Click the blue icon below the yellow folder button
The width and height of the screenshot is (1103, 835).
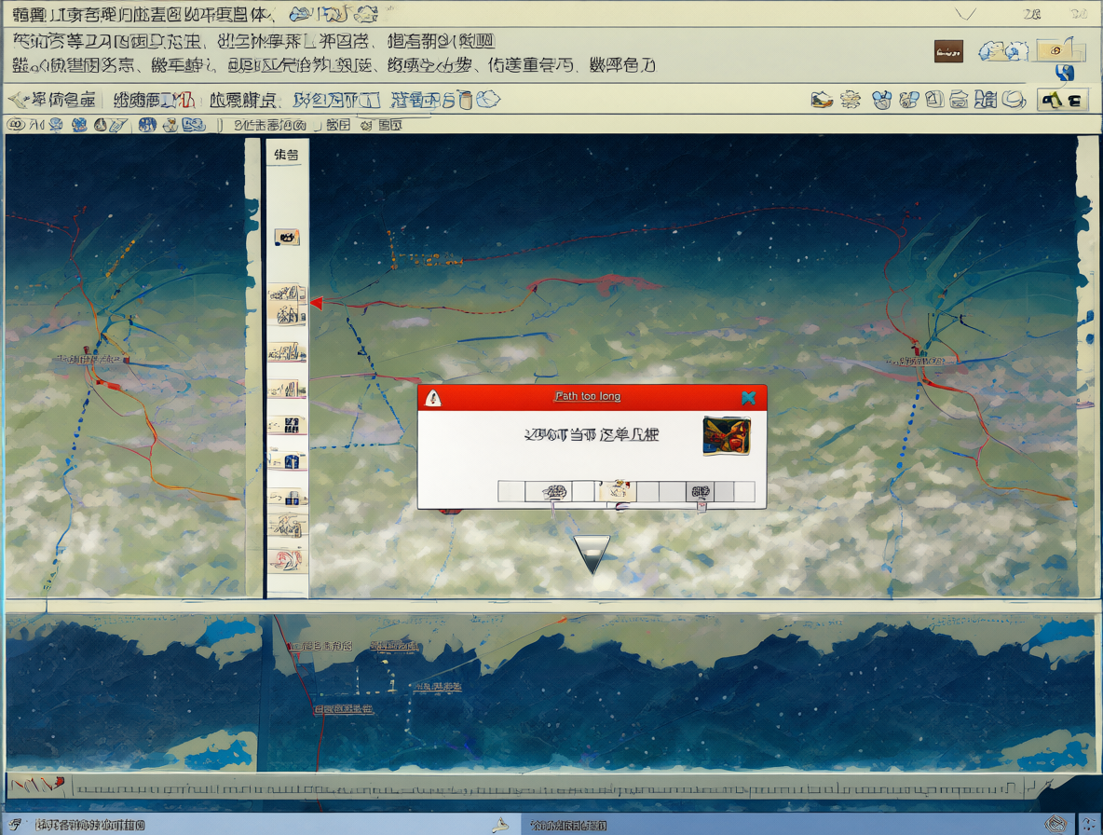point(1065,73)
